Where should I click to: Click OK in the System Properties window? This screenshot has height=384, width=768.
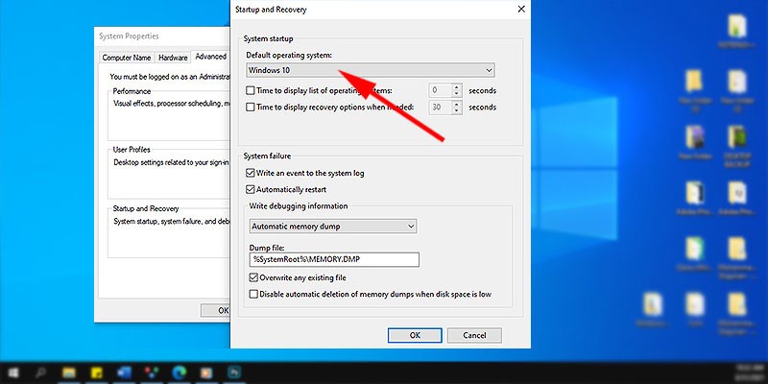click(x=215, y=310)
